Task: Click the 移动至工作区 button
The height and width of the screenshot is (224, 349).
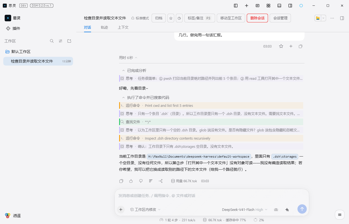Action: (x=231, y=18)
